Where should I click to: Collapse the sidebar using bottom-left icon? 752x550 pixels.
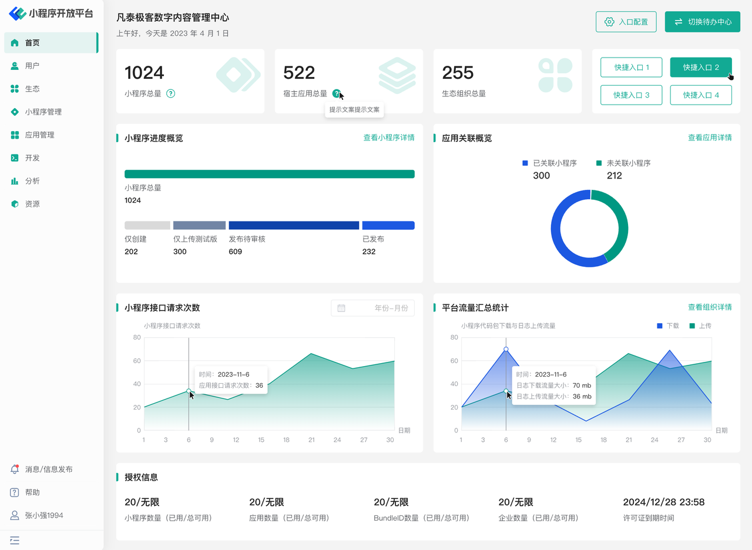point(15,540)
